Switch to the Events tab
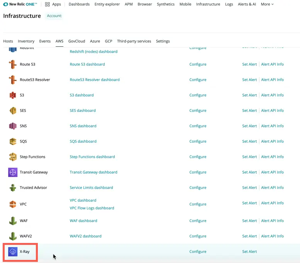The width and height of the screenshot is (300, 263). (x=45, y=41)
